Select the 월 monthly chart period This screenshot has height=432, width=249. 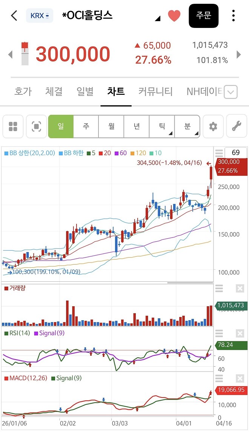point(111,126)
